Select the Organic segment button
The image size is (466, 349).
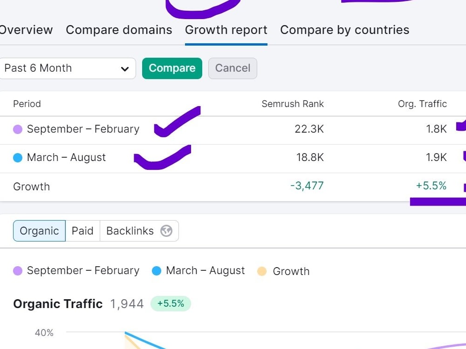(39, 231)
